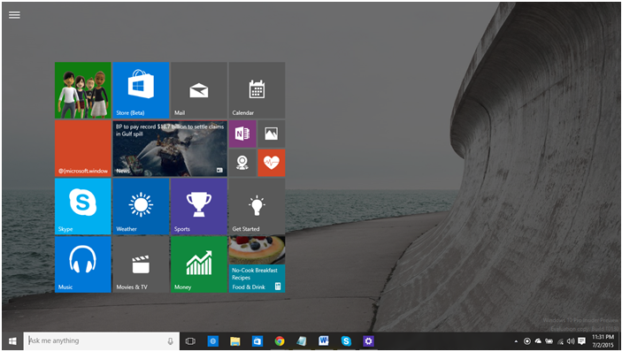Open the notepad-style taskbar icon
622x352 pixels.
[302, 341]
